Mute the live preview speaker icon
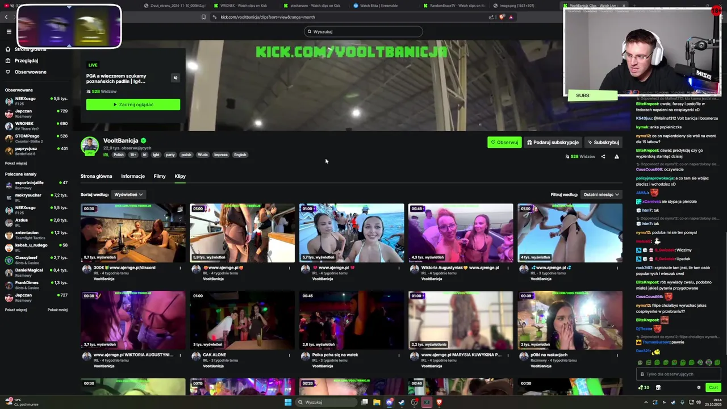This screenshot has width=727, height=409. [175, 78]
